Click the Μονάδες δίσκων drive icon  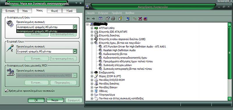[96, 87]
